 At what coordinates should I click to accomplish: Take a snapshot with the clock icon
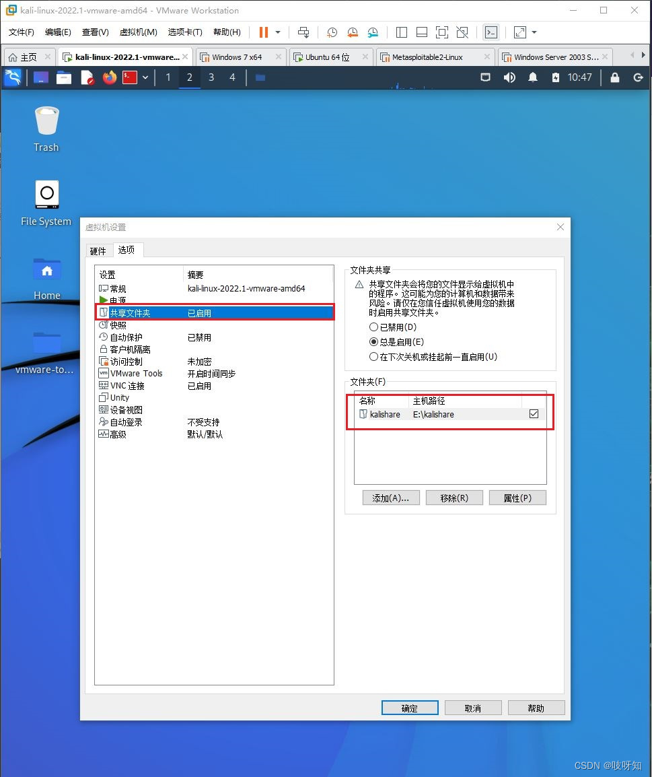(332, 32)
